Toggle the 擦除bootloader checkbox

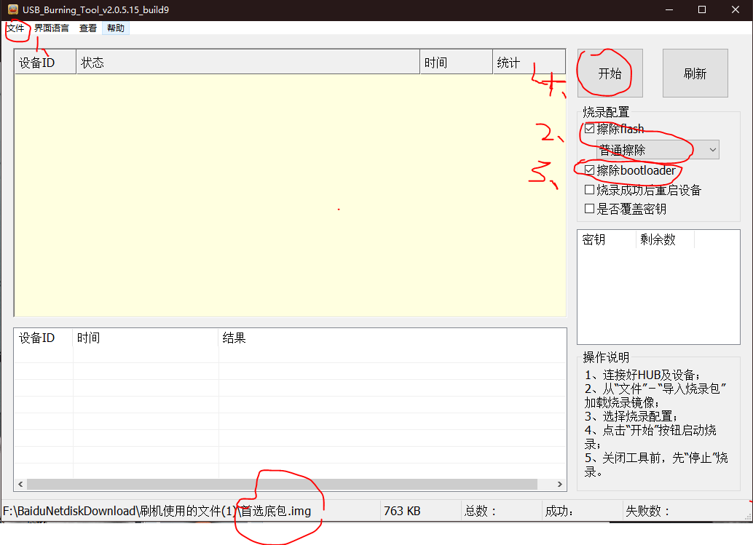click(x=589, y=171)
